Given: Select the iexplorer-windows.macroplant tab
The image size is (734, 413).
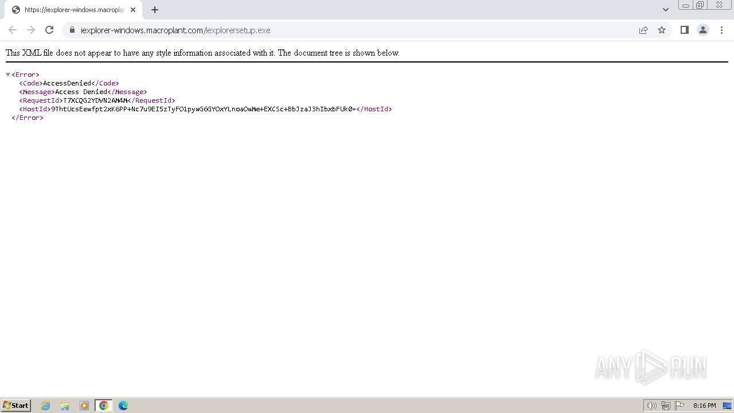Looking at the screenshot, I should [74, 10].
